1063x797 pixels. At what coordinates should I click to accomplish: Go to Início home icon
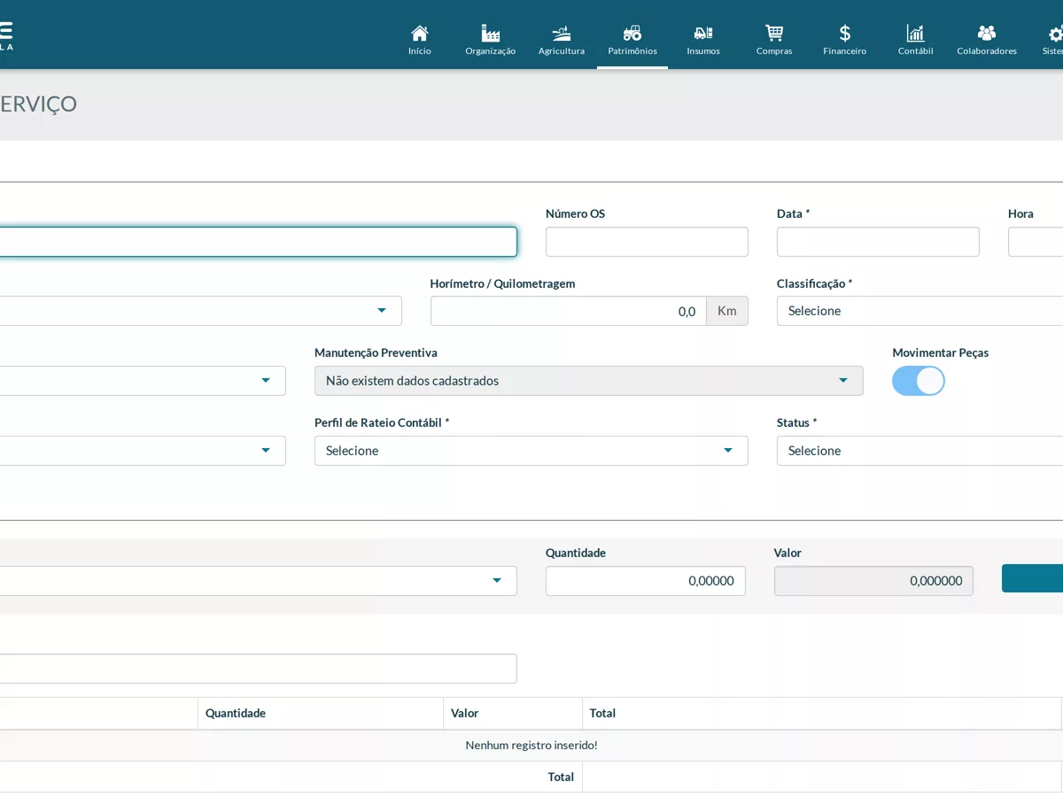pos(420,34)
